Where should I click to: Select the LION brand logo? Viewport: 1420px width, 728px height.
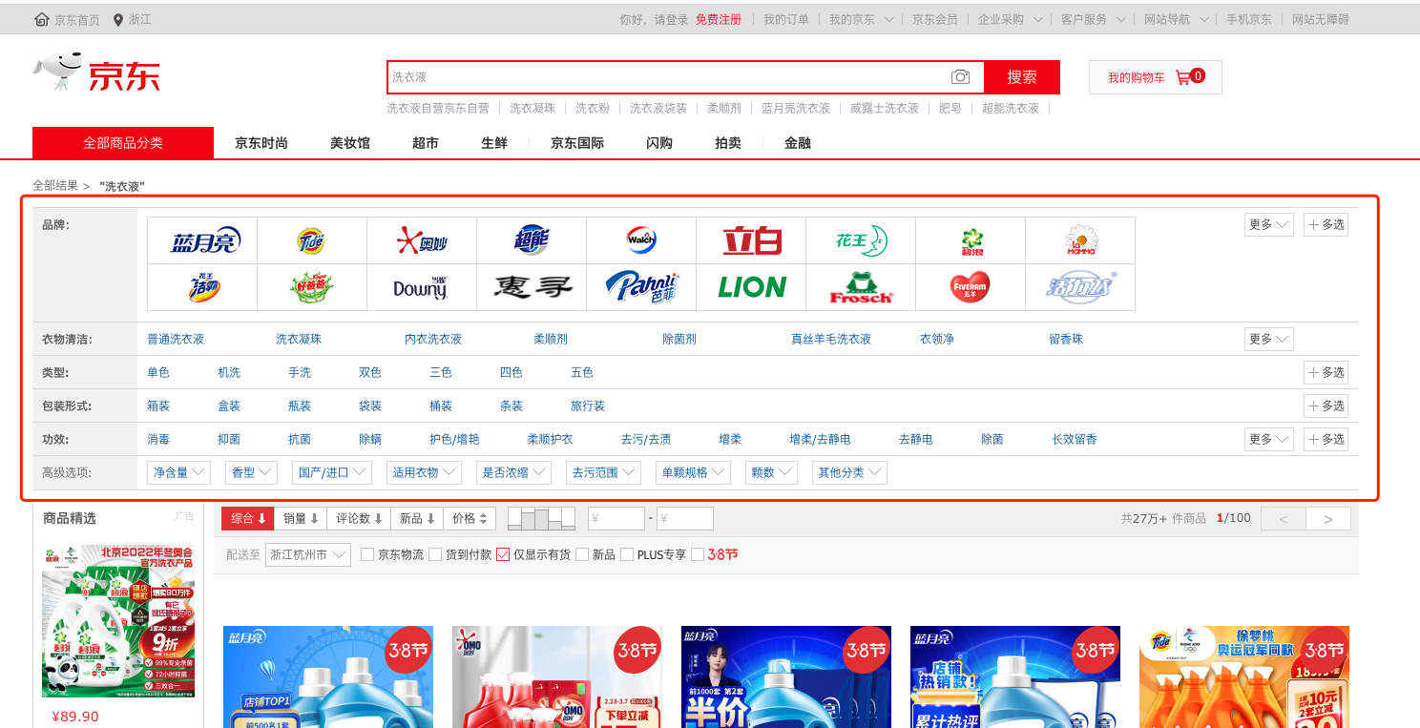pyautogui.click(x=751, y=287)
